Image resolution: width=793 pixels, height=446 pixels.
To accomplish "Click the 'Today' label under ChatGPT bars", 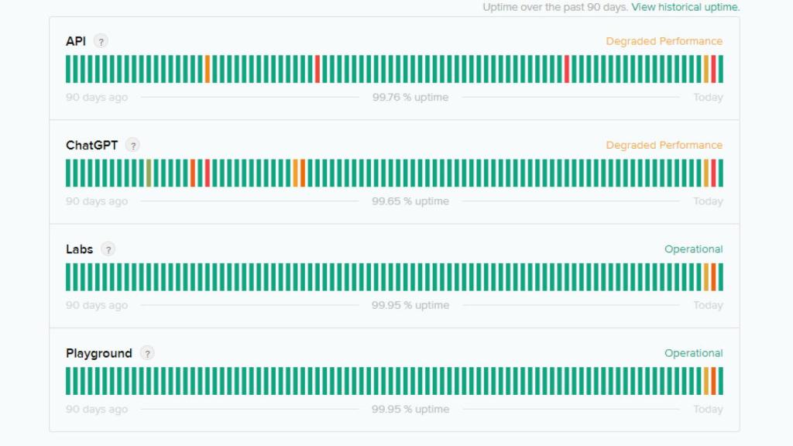I will [708, 201].
